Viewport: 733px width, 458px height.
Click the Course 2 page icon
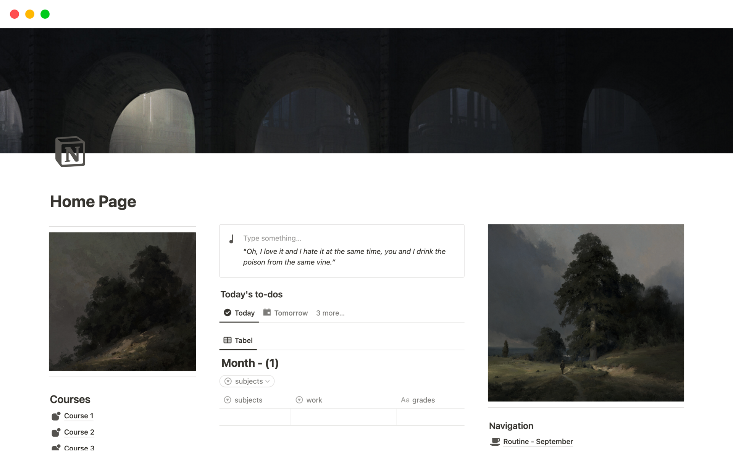(x=56, y=432)
